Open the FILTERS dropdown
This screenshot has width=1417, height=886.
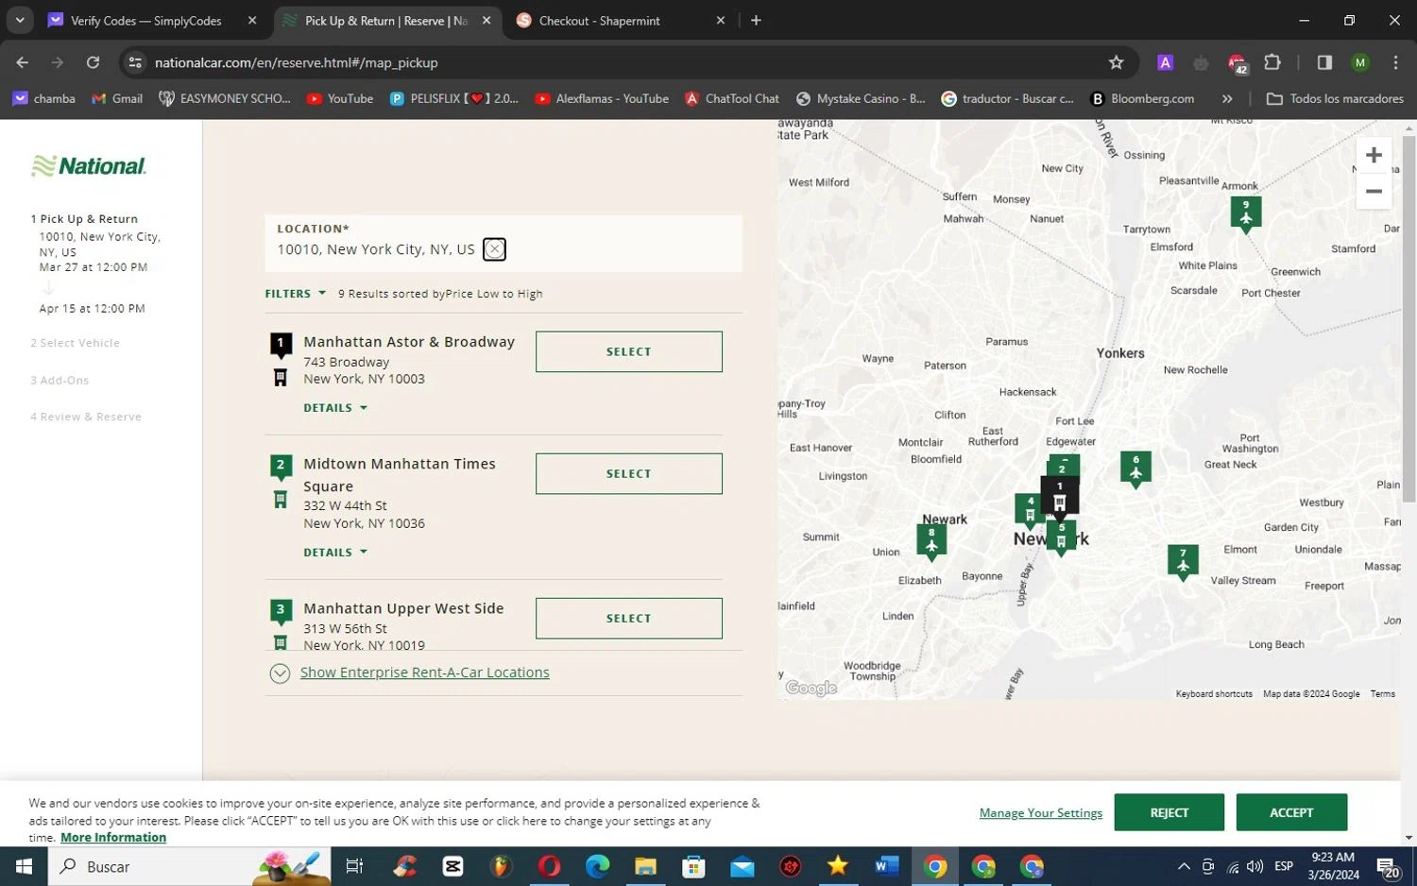coord(295,294)
